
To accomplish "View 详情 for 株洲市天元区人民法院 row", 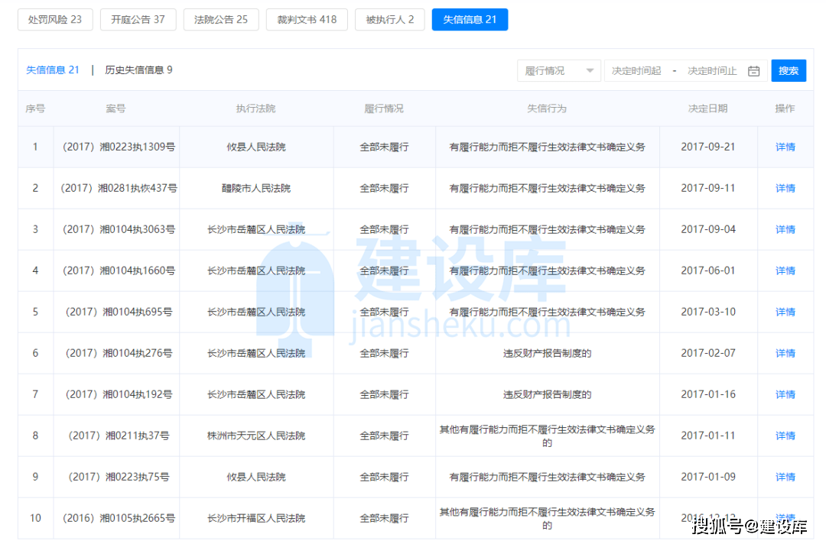I will coord(785,436).
